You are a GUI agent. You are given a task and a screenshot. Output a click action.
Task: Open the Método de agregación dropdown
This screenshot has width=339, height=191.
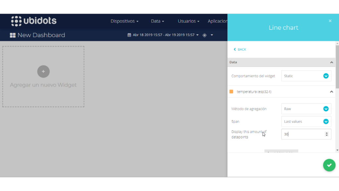point(306,109)
